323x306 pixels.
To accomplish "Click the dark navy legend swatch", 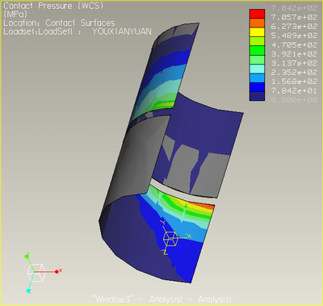I will tap(257, 96).
